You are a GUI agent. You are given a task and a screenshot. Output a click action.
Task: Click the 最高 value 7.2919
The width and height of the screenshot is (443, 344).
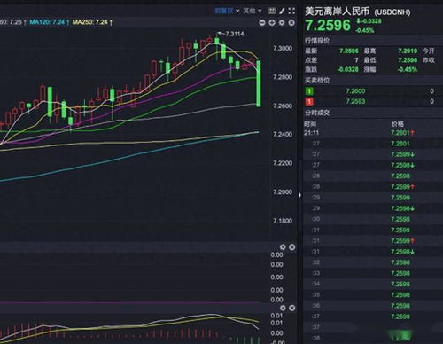coord(408,51)
